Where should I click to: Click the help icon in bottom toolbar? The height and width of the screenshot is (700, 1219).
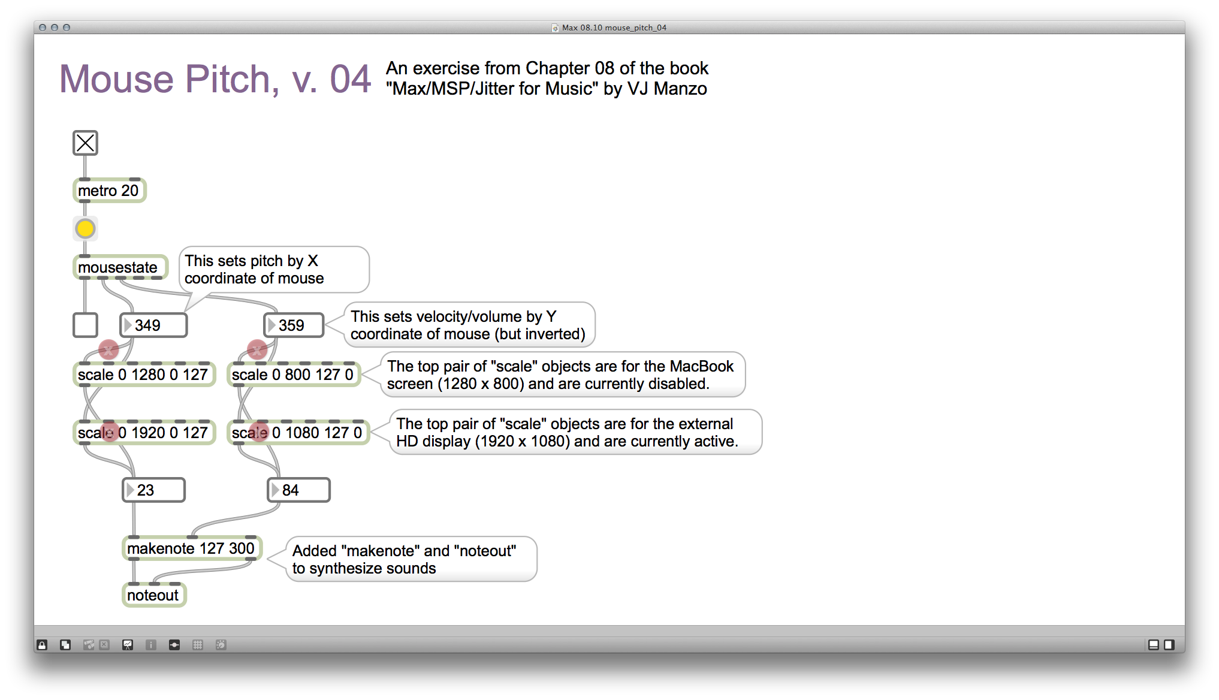click(149, 645)
